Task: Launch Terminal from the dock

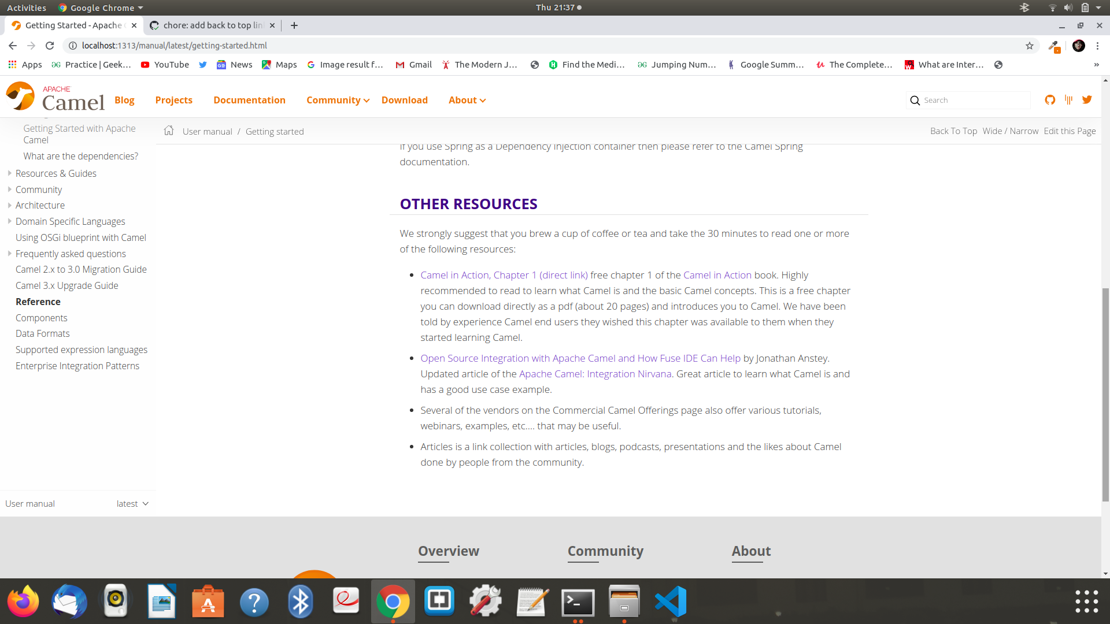Action: [578, 601]
